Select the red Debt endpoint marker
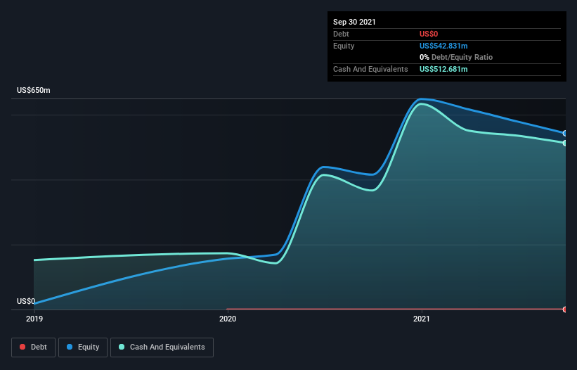Screen dimensions: 577x370 [x=565, y=310]
